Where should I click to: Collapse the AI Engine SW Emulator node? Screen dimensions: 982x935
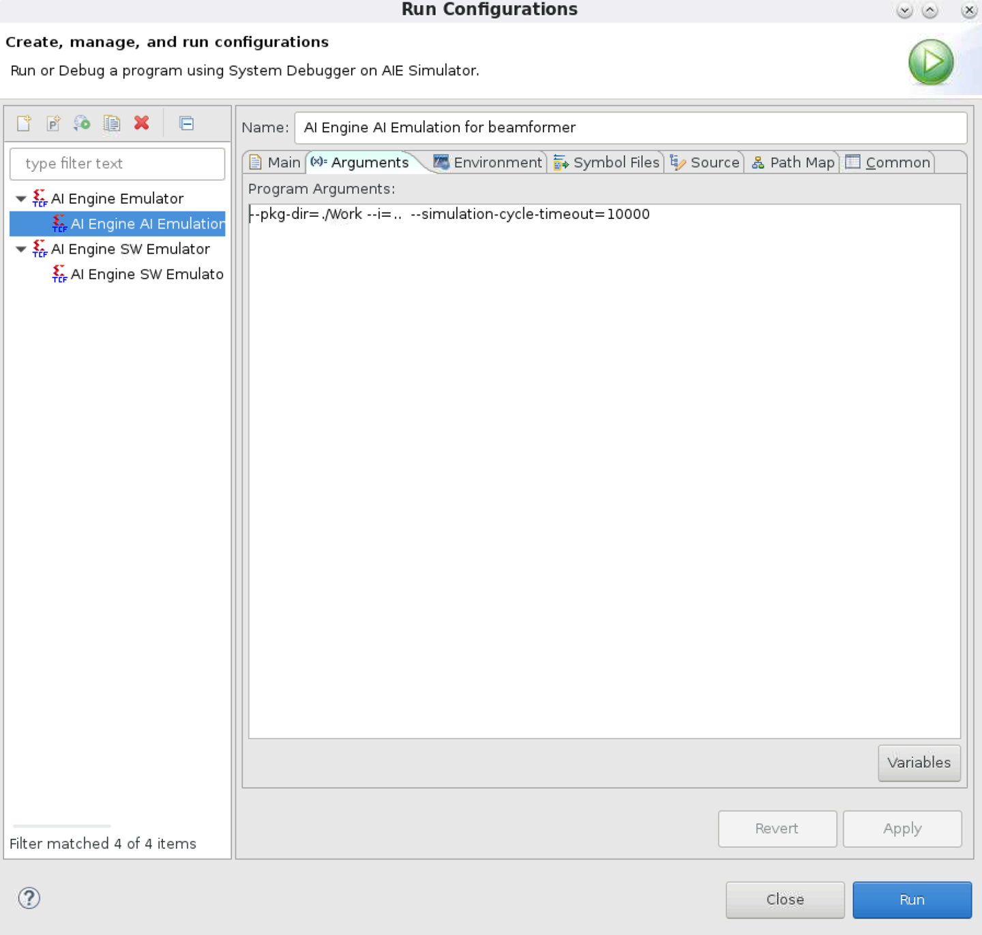[20, 250]
